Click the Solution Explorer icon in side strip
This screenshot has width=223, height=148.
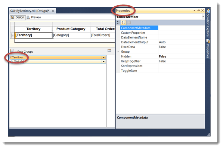click(x=208, y=11)
